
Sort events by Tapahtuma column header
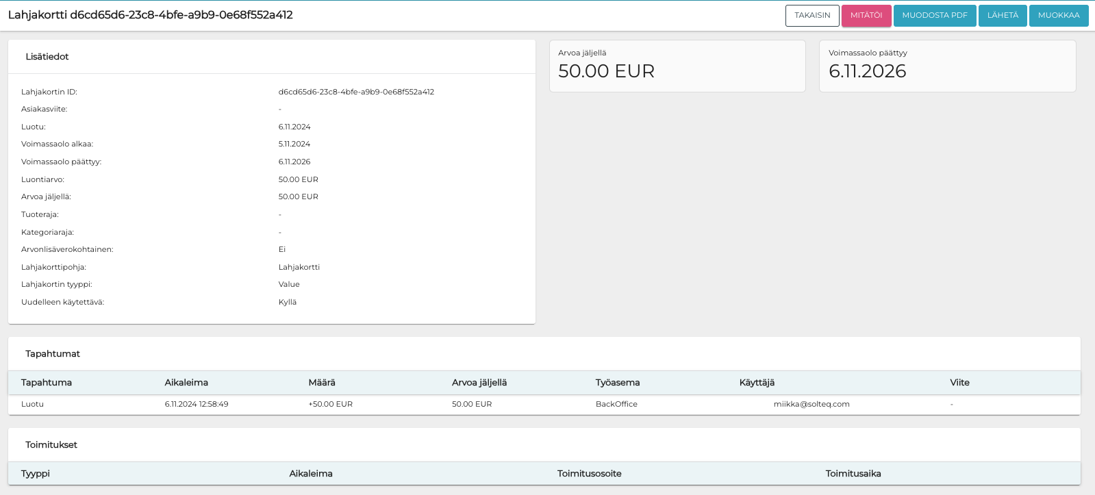[x=47, y=383]
